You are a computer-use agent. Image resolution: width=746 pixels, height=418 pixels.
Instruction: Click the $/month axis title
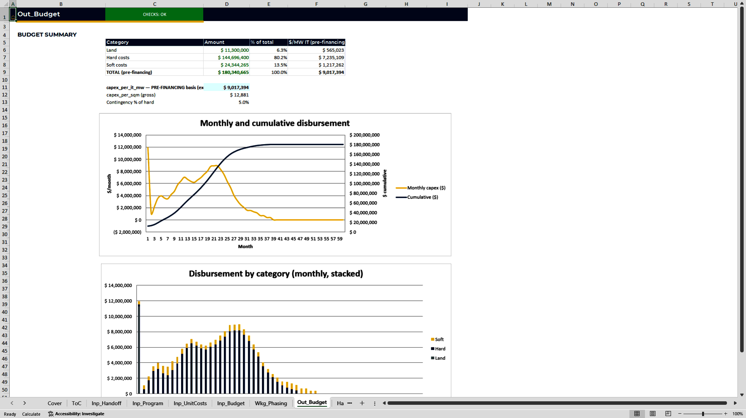tap(109, 183)
